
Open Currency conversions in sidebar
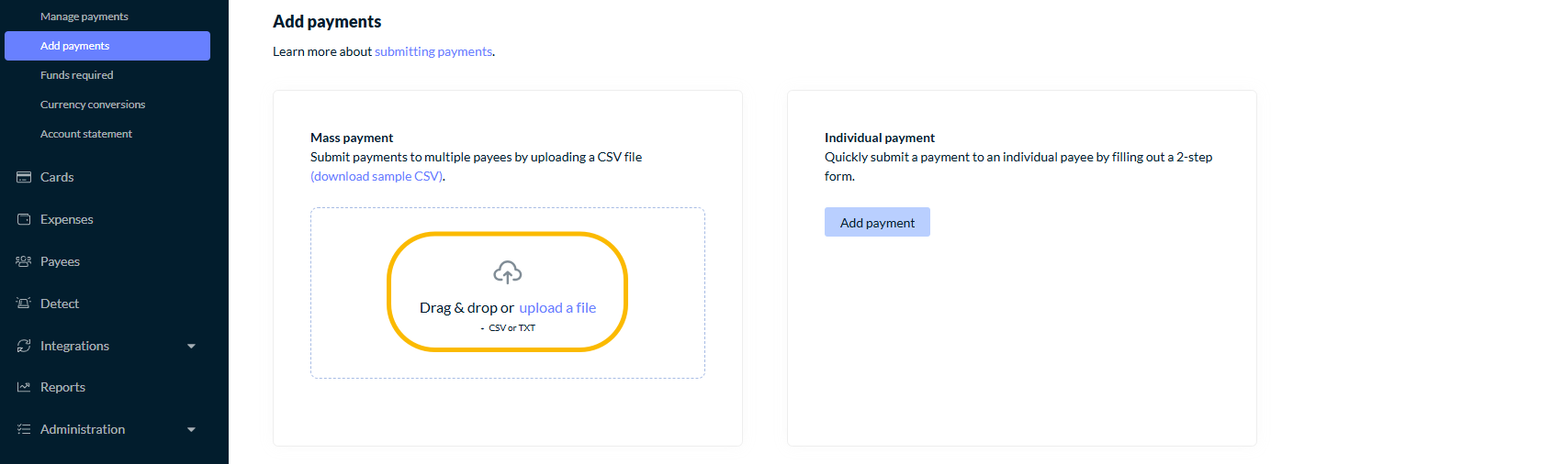click(93, 105)
